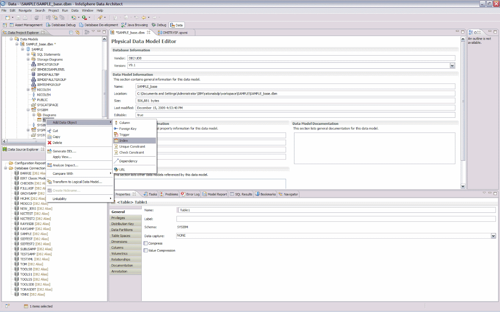Image resolution: width=500 pixels, height=312 pixels.
Task: Choose Column in Add Data Object submenu
Action: [135, 123]
